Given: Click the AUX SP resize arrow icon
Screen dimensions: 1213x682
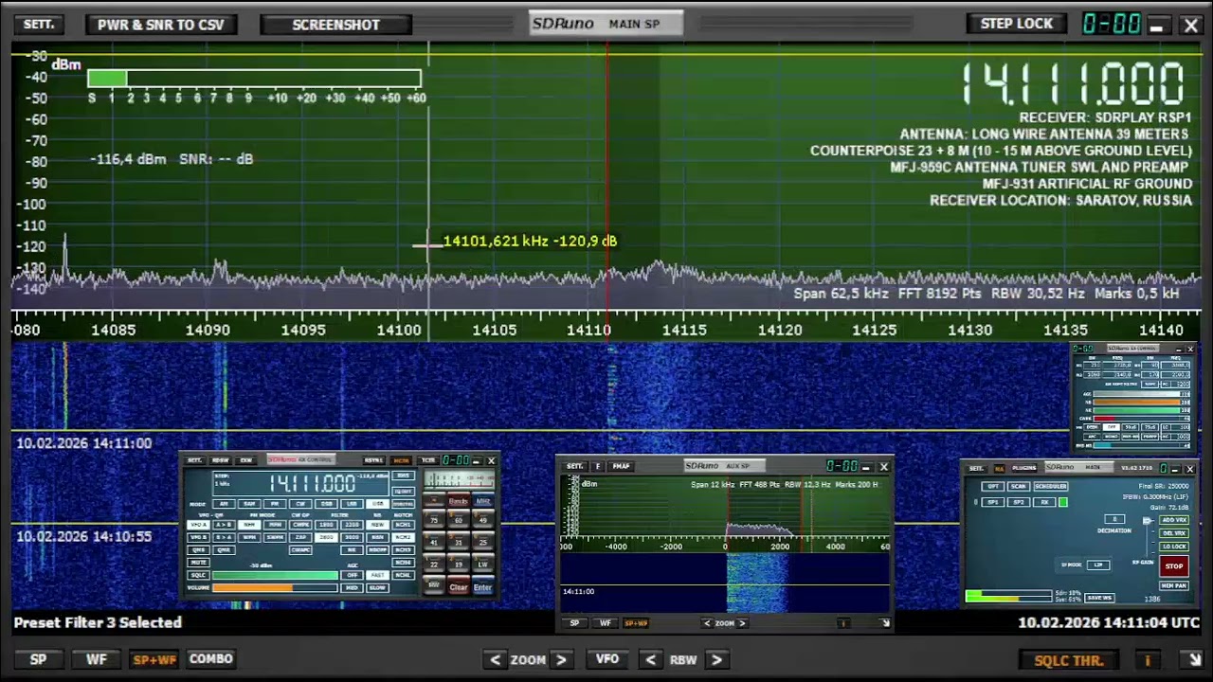Looking at the screenshot, I should 885,623.
